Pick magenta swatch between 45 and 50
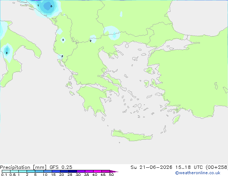Screen dimensions: 228x176 (106, 171)
